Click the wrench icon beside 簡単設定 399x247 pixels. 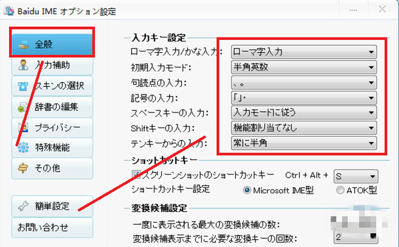23,206
